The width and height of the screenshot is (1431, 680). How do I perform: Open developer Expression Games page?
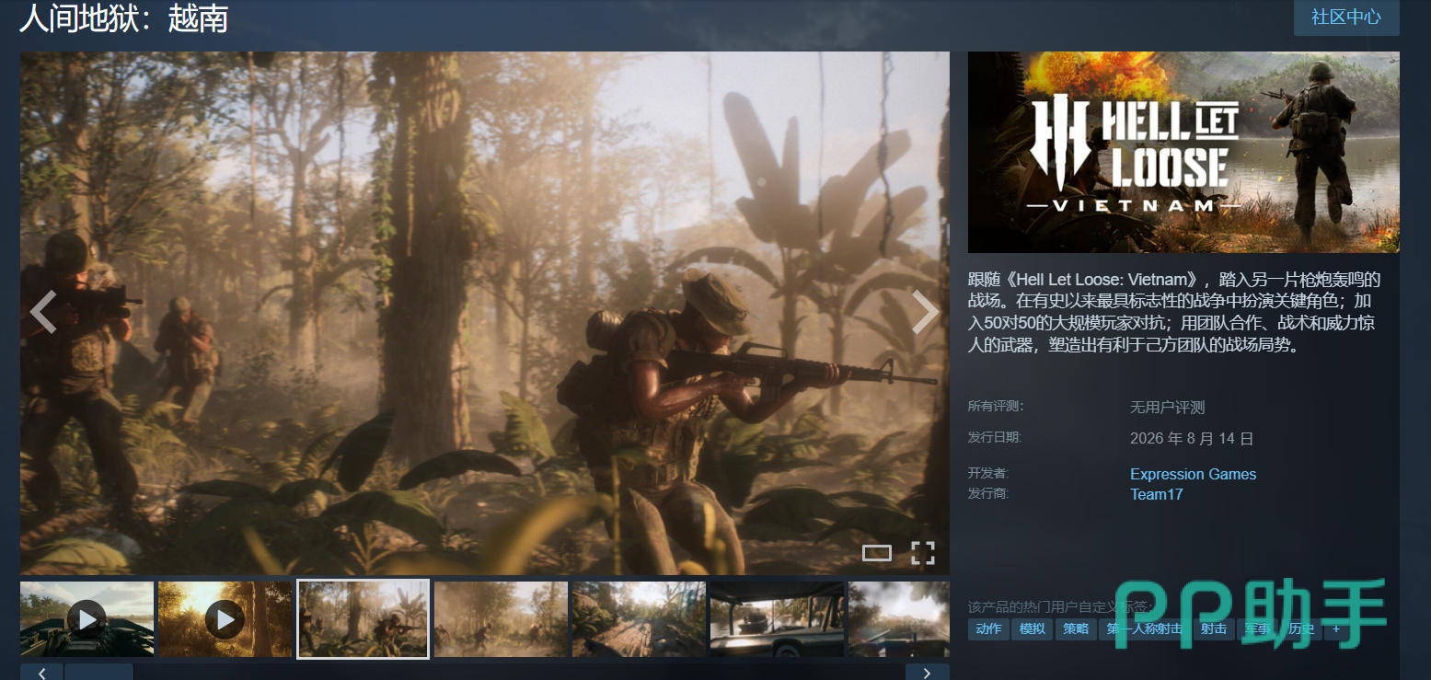pyautogui.click(x=1193, y=474)
